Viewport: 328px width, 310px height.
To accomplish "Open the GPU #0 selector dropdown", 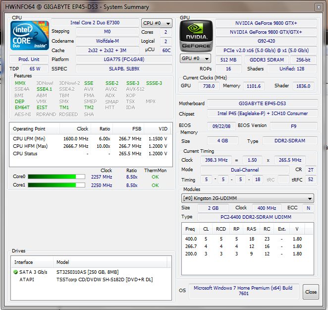I will click(195, 59).
